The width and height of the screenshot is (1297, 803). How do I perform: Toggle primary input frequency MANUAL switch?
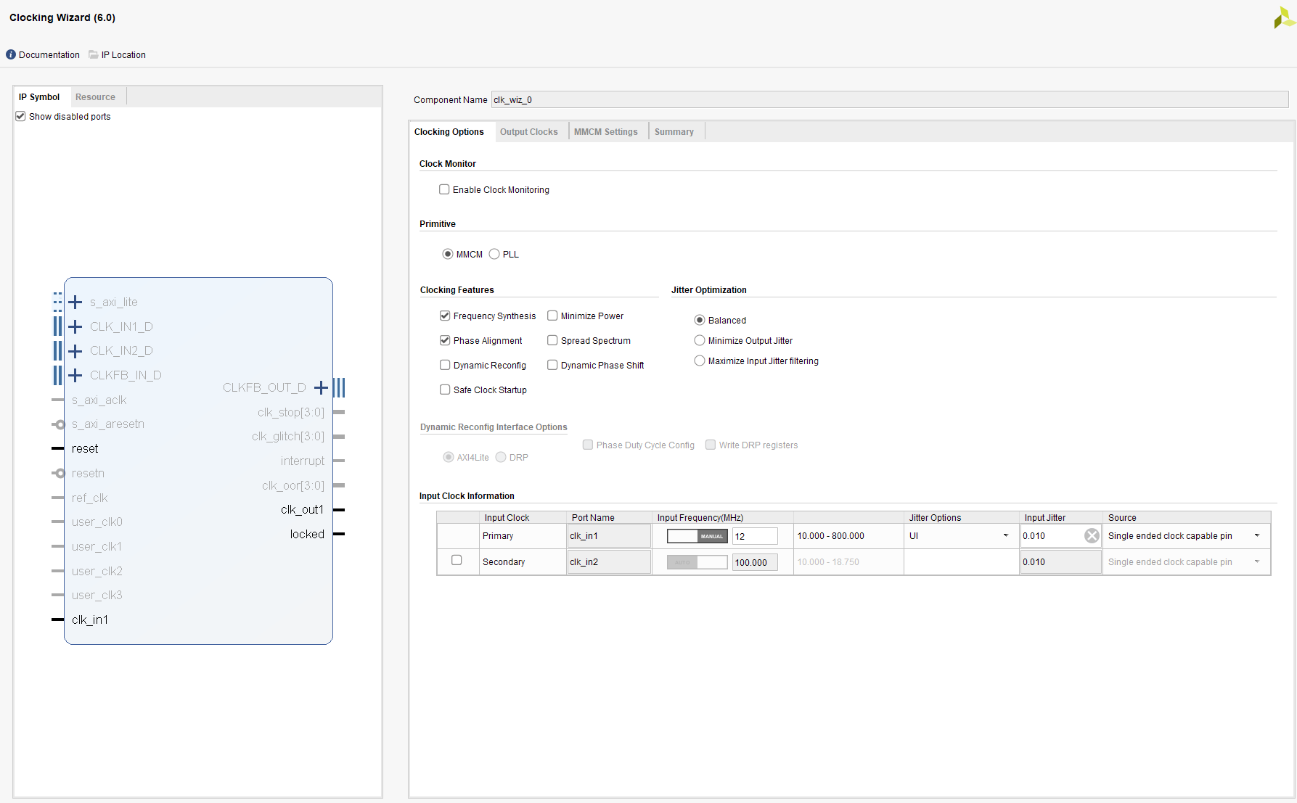pyautogui.click(x=697, y=537)
